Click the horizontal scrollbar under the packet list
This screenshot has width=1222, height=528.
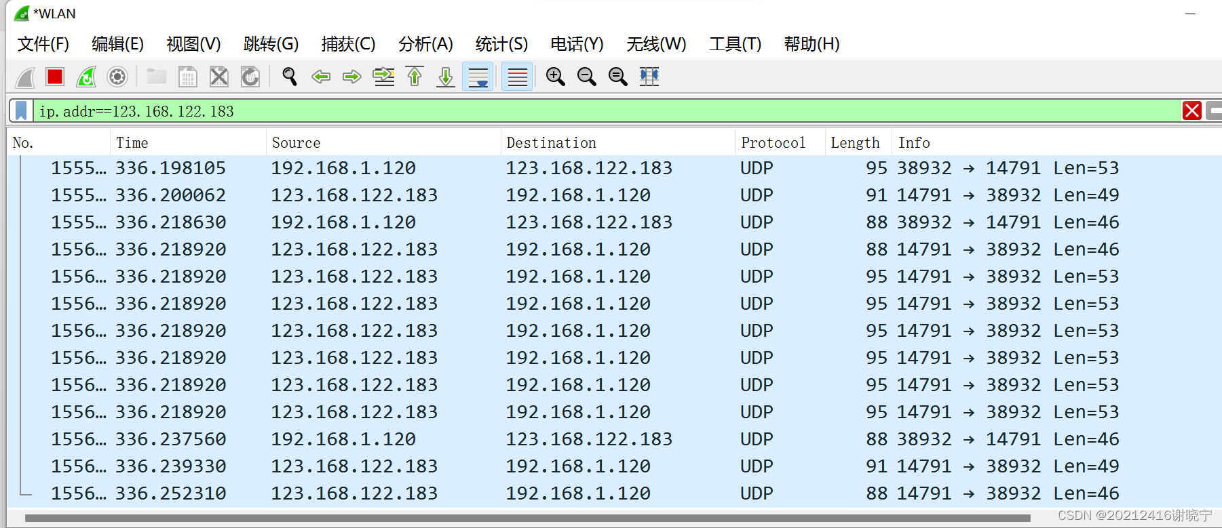point(528,519)
